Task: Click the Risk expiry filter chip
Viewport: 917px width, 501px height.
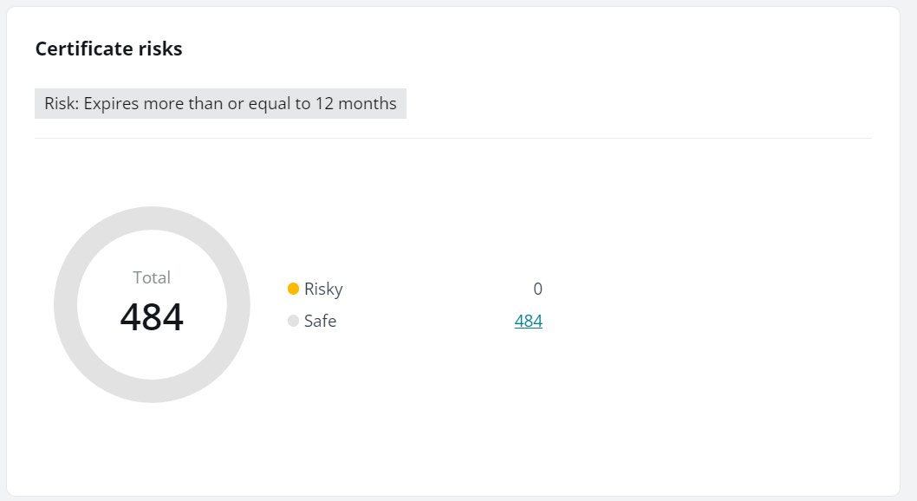Action: pyautogui.click(x=220, y=104)
